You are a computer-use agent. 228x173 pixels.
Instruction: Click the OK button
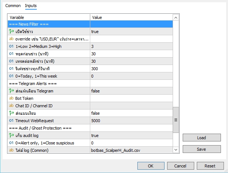tap(151, 166)
